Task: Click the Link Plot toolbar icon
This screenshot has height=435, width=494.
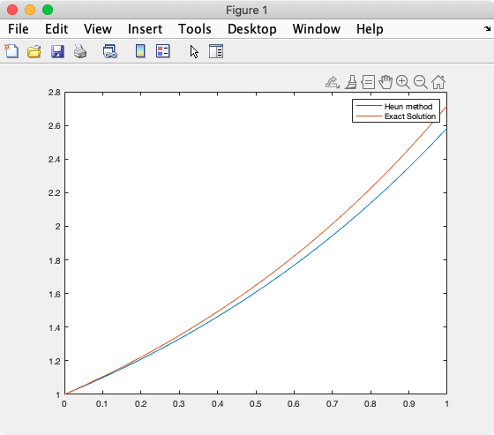Action: point(110,51)
